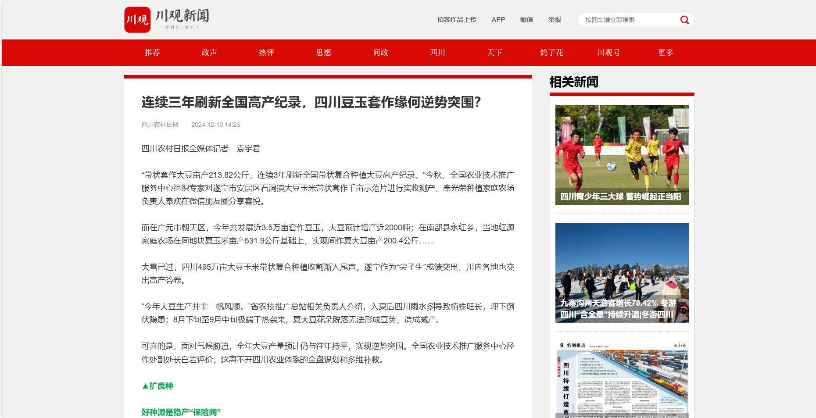Go to the 思想 section
The image size is (816, 418).
(x=323, y=53)
